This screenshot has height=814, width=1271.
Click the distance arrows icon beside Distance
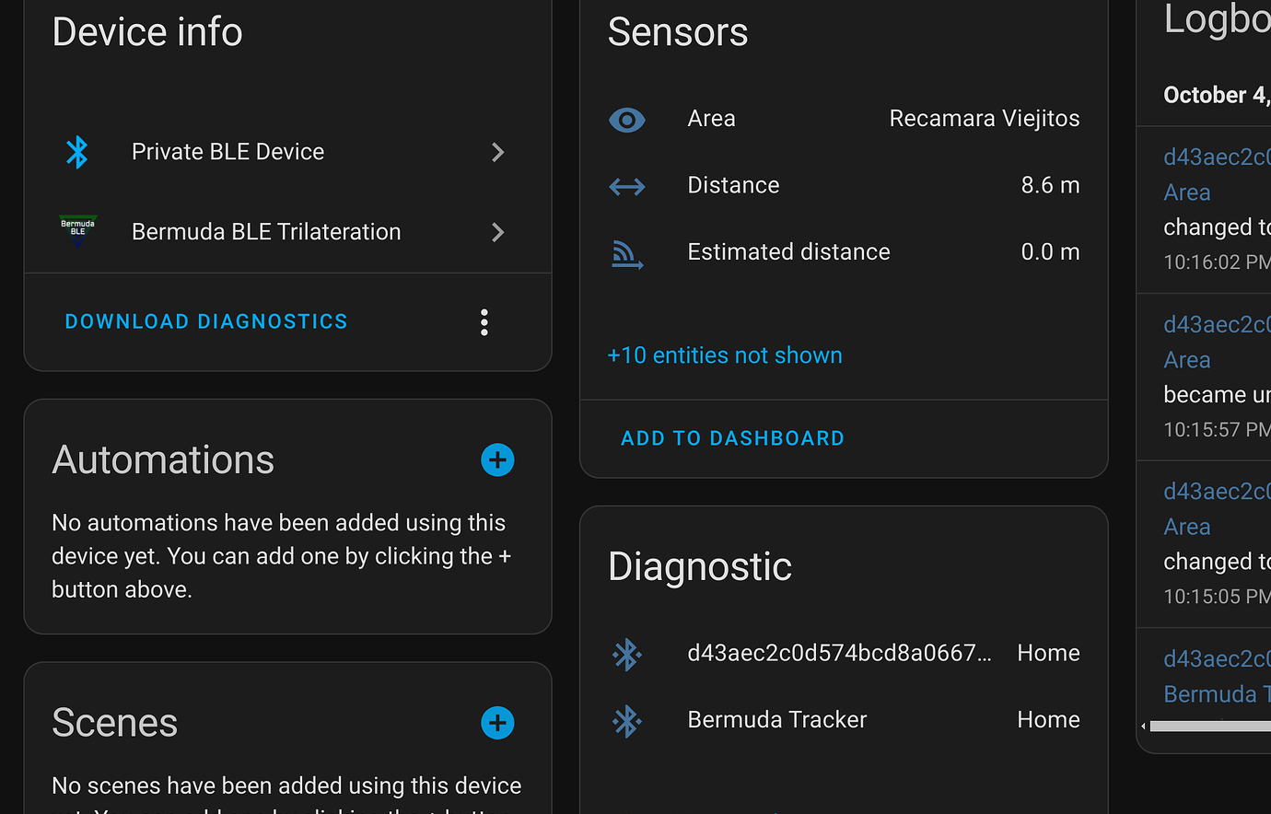[x=627, y=186]
